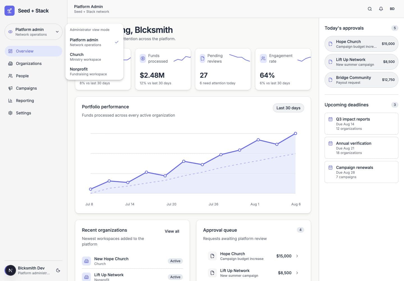The height and width of the screenshot is (281, 404).
Task: Click document icon on Bridge Community approval
Action: pyautogui.click(x=330, y=80)
